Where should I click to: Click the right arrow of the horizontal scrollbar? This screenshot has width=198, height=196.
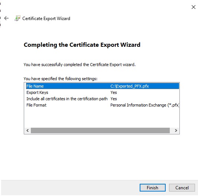tap(176, 130)
